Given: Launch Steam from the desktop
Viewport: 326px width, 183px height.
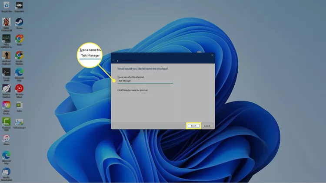Looking at the screenshot, I should 19,23.
